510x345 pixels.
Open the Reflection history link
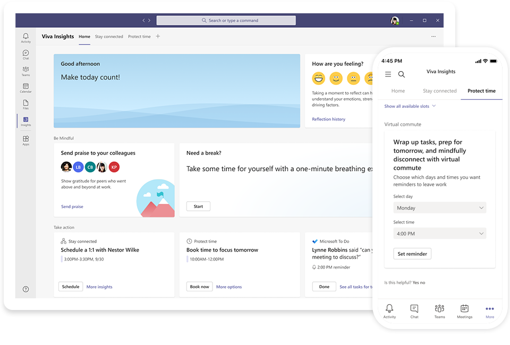[328, 119]
